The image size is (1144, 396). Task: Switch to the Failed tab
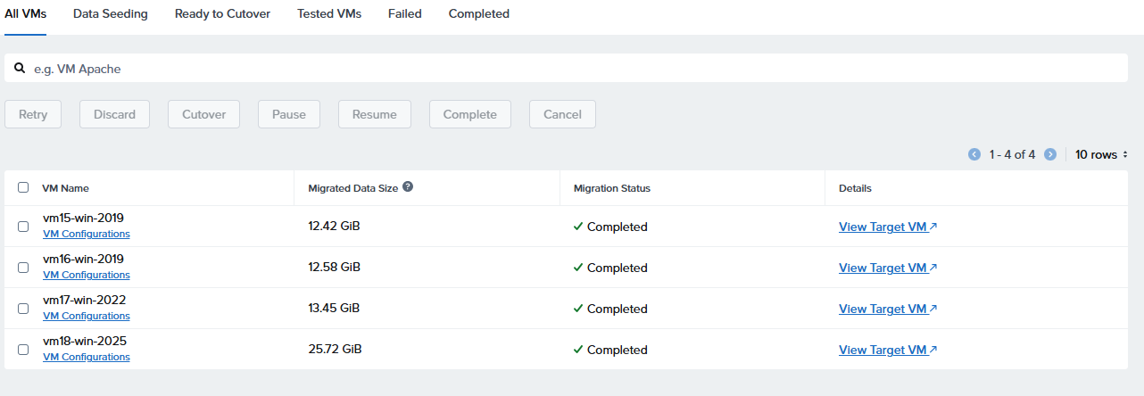(x=404, y=14)
